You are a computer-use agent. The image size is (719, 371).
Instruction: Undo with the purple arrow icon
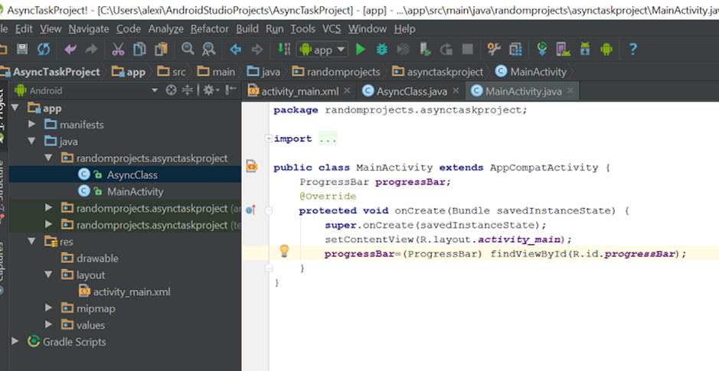click(x=70, y=49)
